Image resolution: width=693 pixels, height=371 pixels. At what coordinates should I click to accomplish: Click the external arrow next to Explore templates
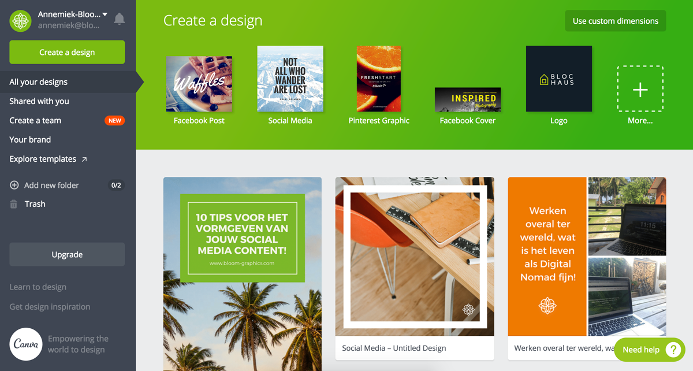[84, 159]
